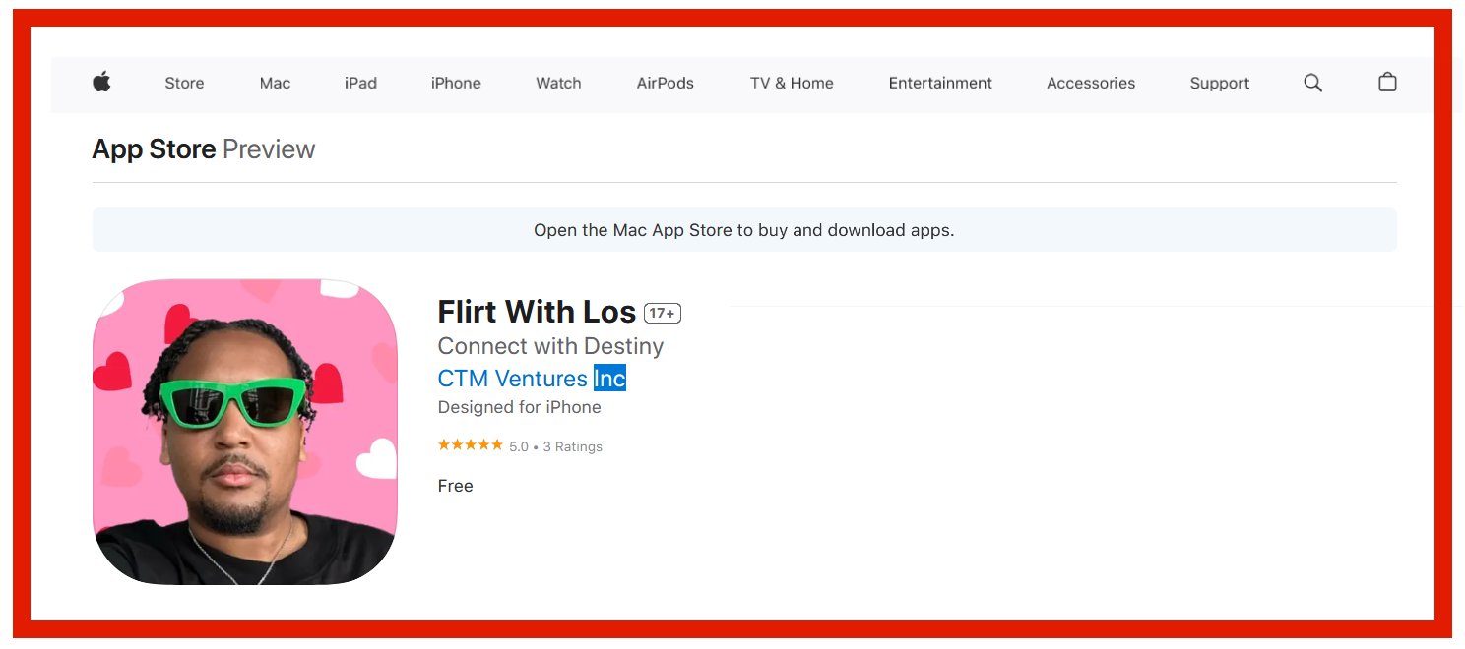Follow the CTM Ventures Inc developer link

[532, 379]
